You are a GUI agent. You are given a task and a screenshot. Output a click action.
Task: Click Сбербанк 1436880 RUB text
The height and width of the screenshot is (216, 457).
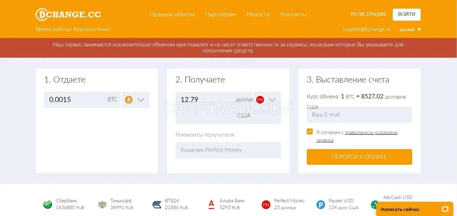(70, 204)
